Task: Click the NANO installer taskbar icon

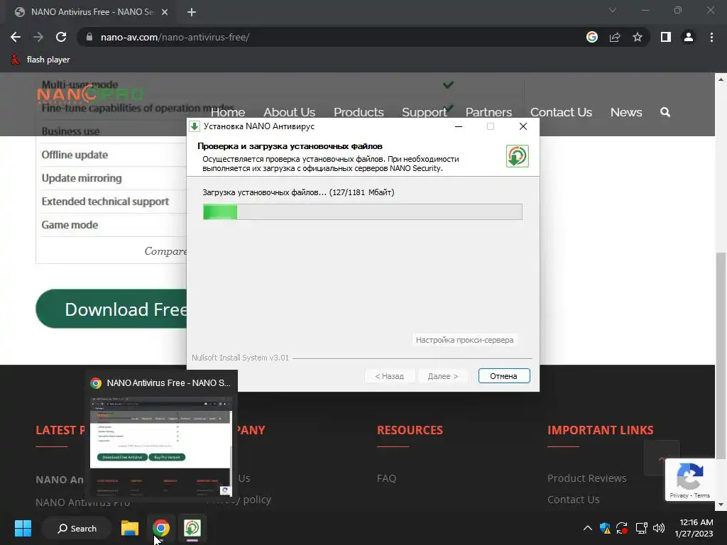Action: [192, 528]
